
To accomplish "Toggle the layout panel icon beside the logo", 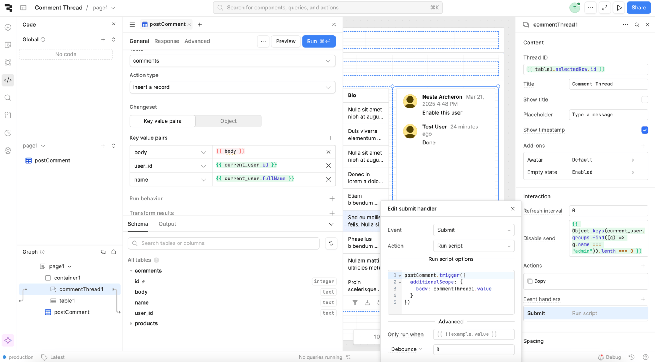I will click(23, 8).
